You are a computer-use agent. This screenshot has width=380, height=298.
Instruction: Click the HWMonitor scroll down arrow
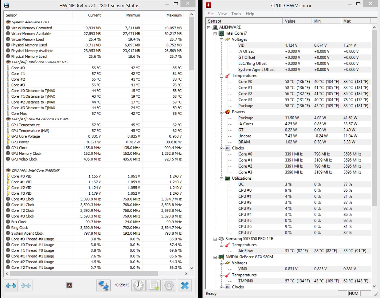tap(374, 286)
